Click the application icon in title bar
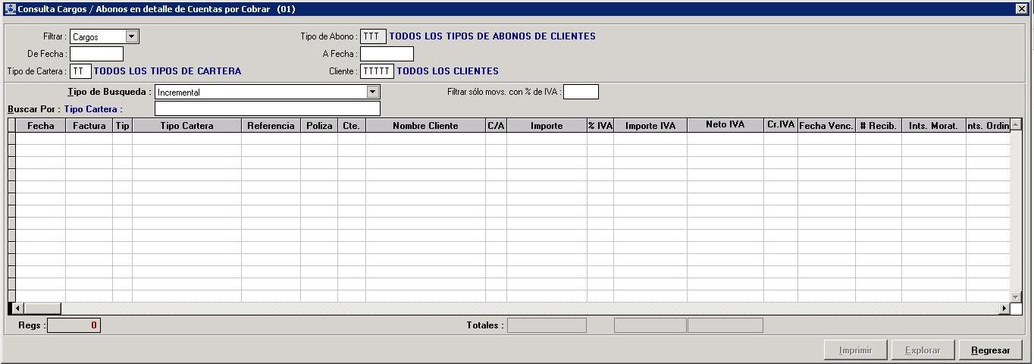 pos(10,9)
